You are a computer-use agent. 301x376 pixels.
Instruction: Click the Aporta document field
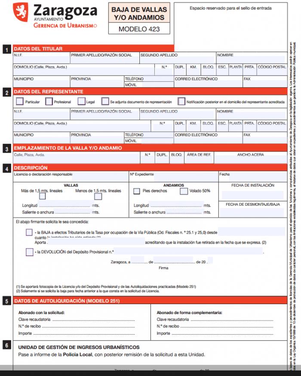point(96,242)
